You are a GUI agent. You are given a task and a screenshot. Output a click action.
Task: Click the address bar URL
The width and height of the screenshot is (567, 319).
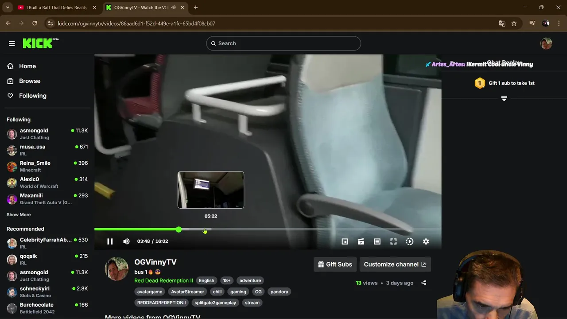click(136, 23)
